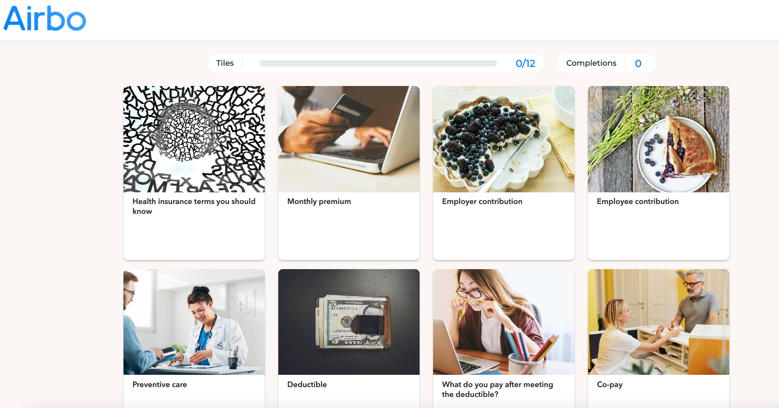
Task: Click the 0/12 tiles counter
Action: coord(525,63)
